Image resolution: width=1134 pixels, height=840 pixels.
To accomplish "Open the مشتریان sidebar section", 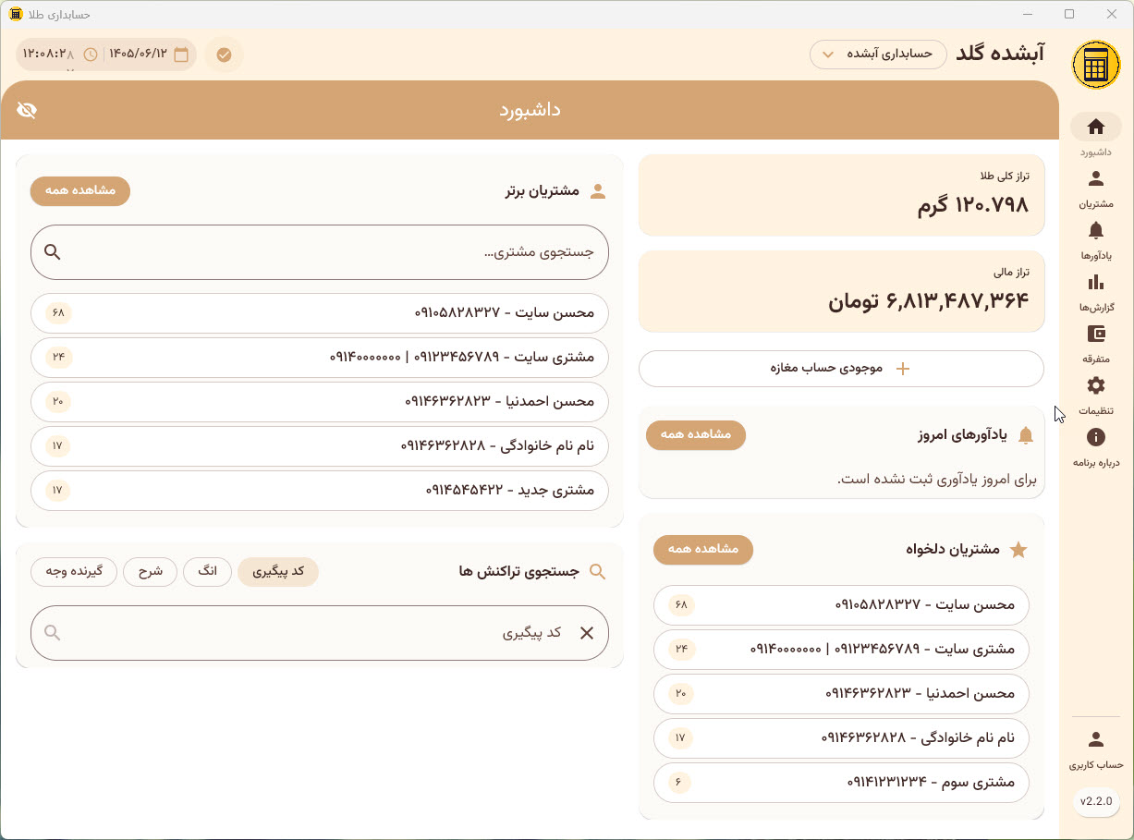I will (x=1096, y=188).
